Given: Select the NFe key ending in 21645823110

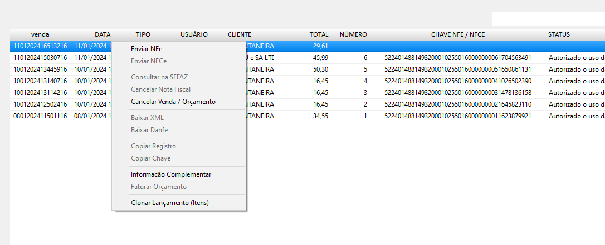Looking at the screenshot, I should click(x=457, y=104).
